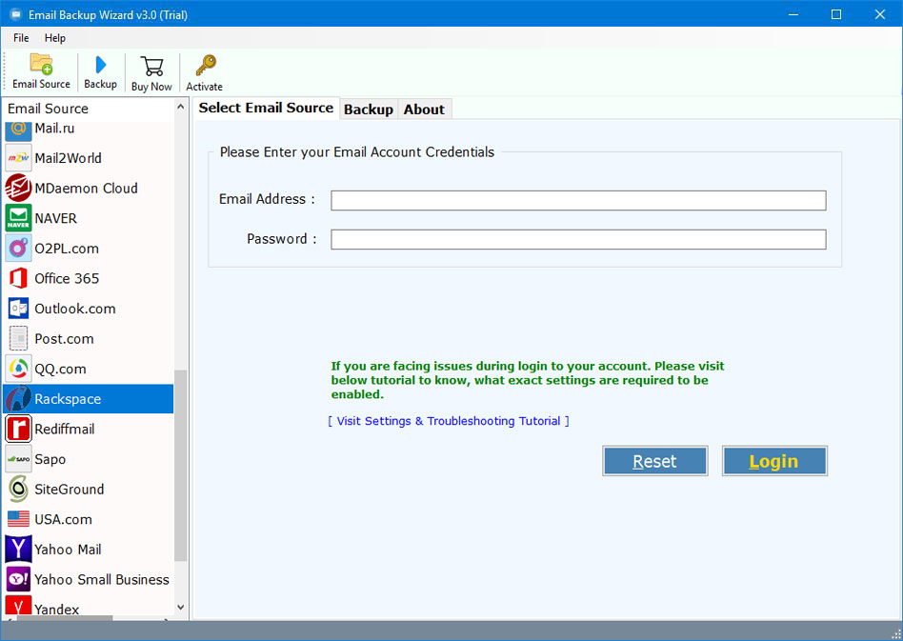
Task: Choose the Rediffmail text entry
Action: [65, 429]
